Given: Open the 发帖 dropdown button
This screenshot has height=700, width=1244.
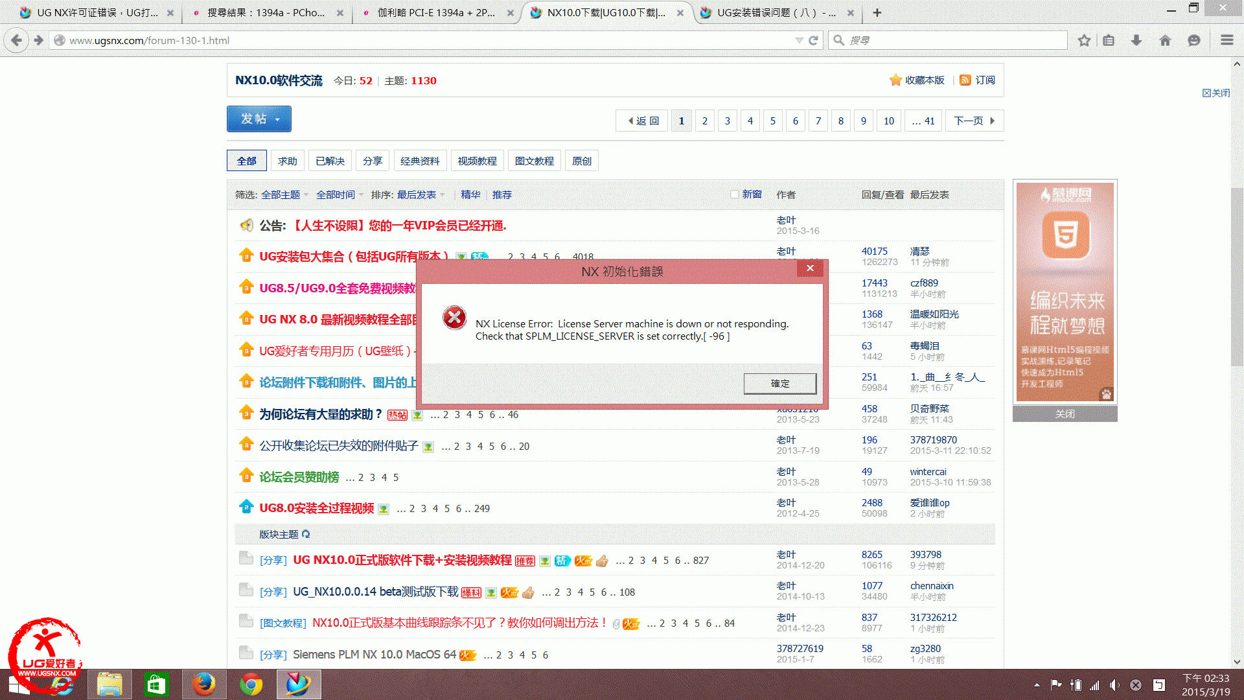Looking at the screenshot, I should 259,119.
